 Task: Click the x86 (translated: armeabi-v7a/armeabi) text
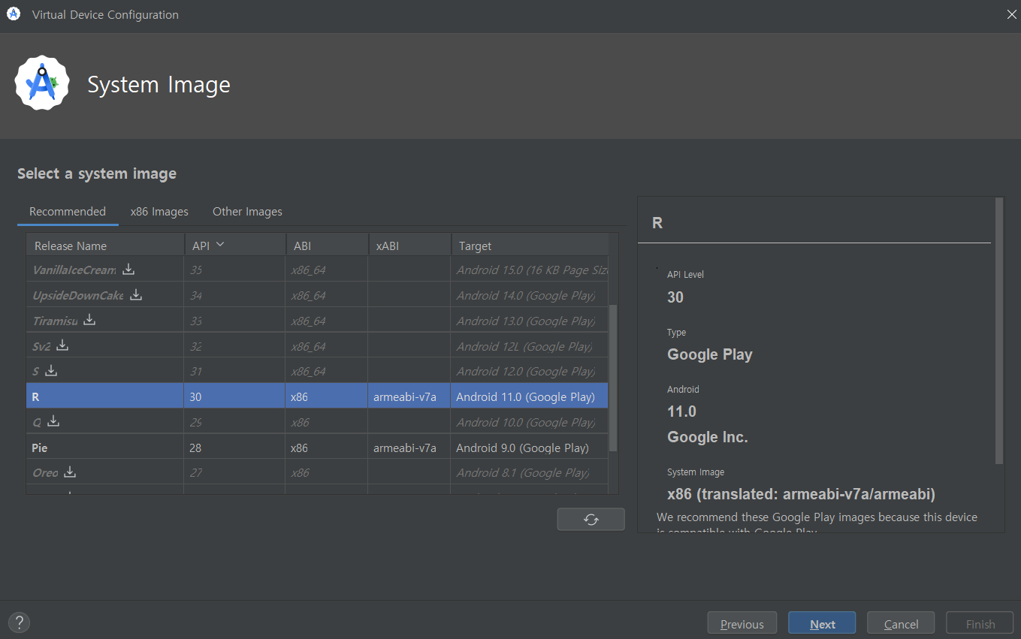(801, 494)
